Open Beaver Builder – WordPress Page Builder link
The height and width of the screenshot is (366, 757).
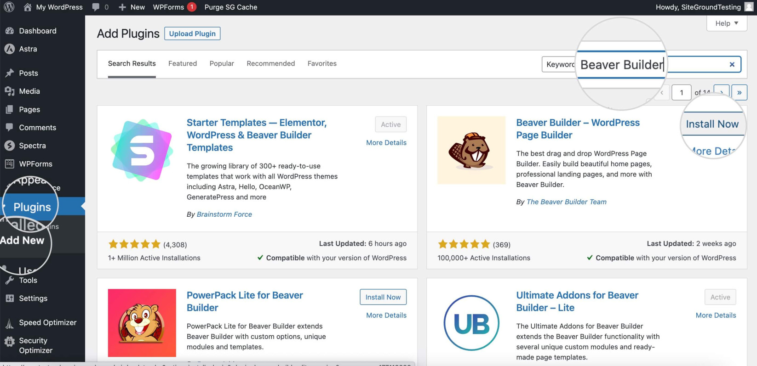pyautogui.click(x=578, y=129)
